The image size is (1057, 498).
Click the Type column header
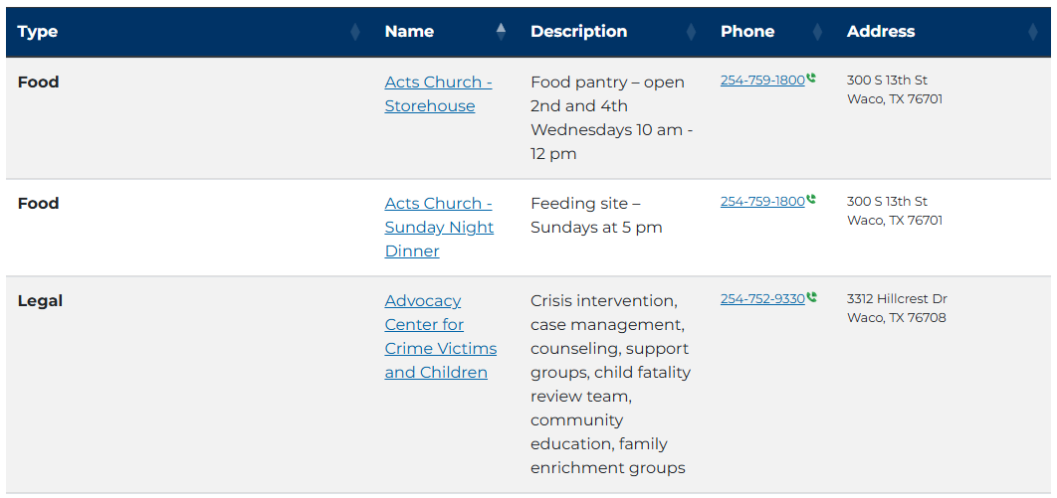38,32
